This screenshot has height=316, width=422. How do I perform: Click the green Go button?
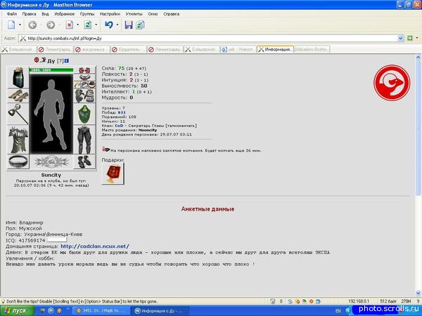[409, 39]
